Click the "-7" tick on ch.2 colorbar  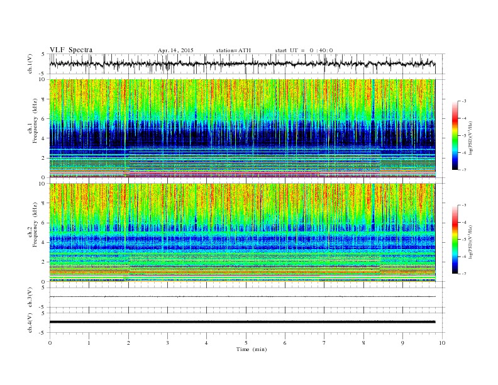point(464,274)
